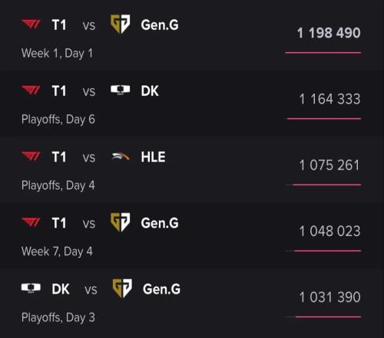The height and width of the screenshot is (338, 384).
Task: Click Gen.G logo in Playoffs Day 3 match
Action: pyautogui.click(x=122, y=288)
